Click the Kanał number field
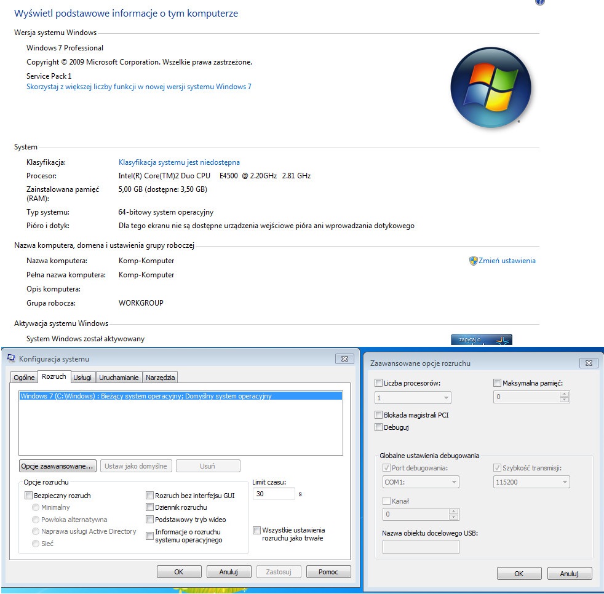 tap(416, 514)
